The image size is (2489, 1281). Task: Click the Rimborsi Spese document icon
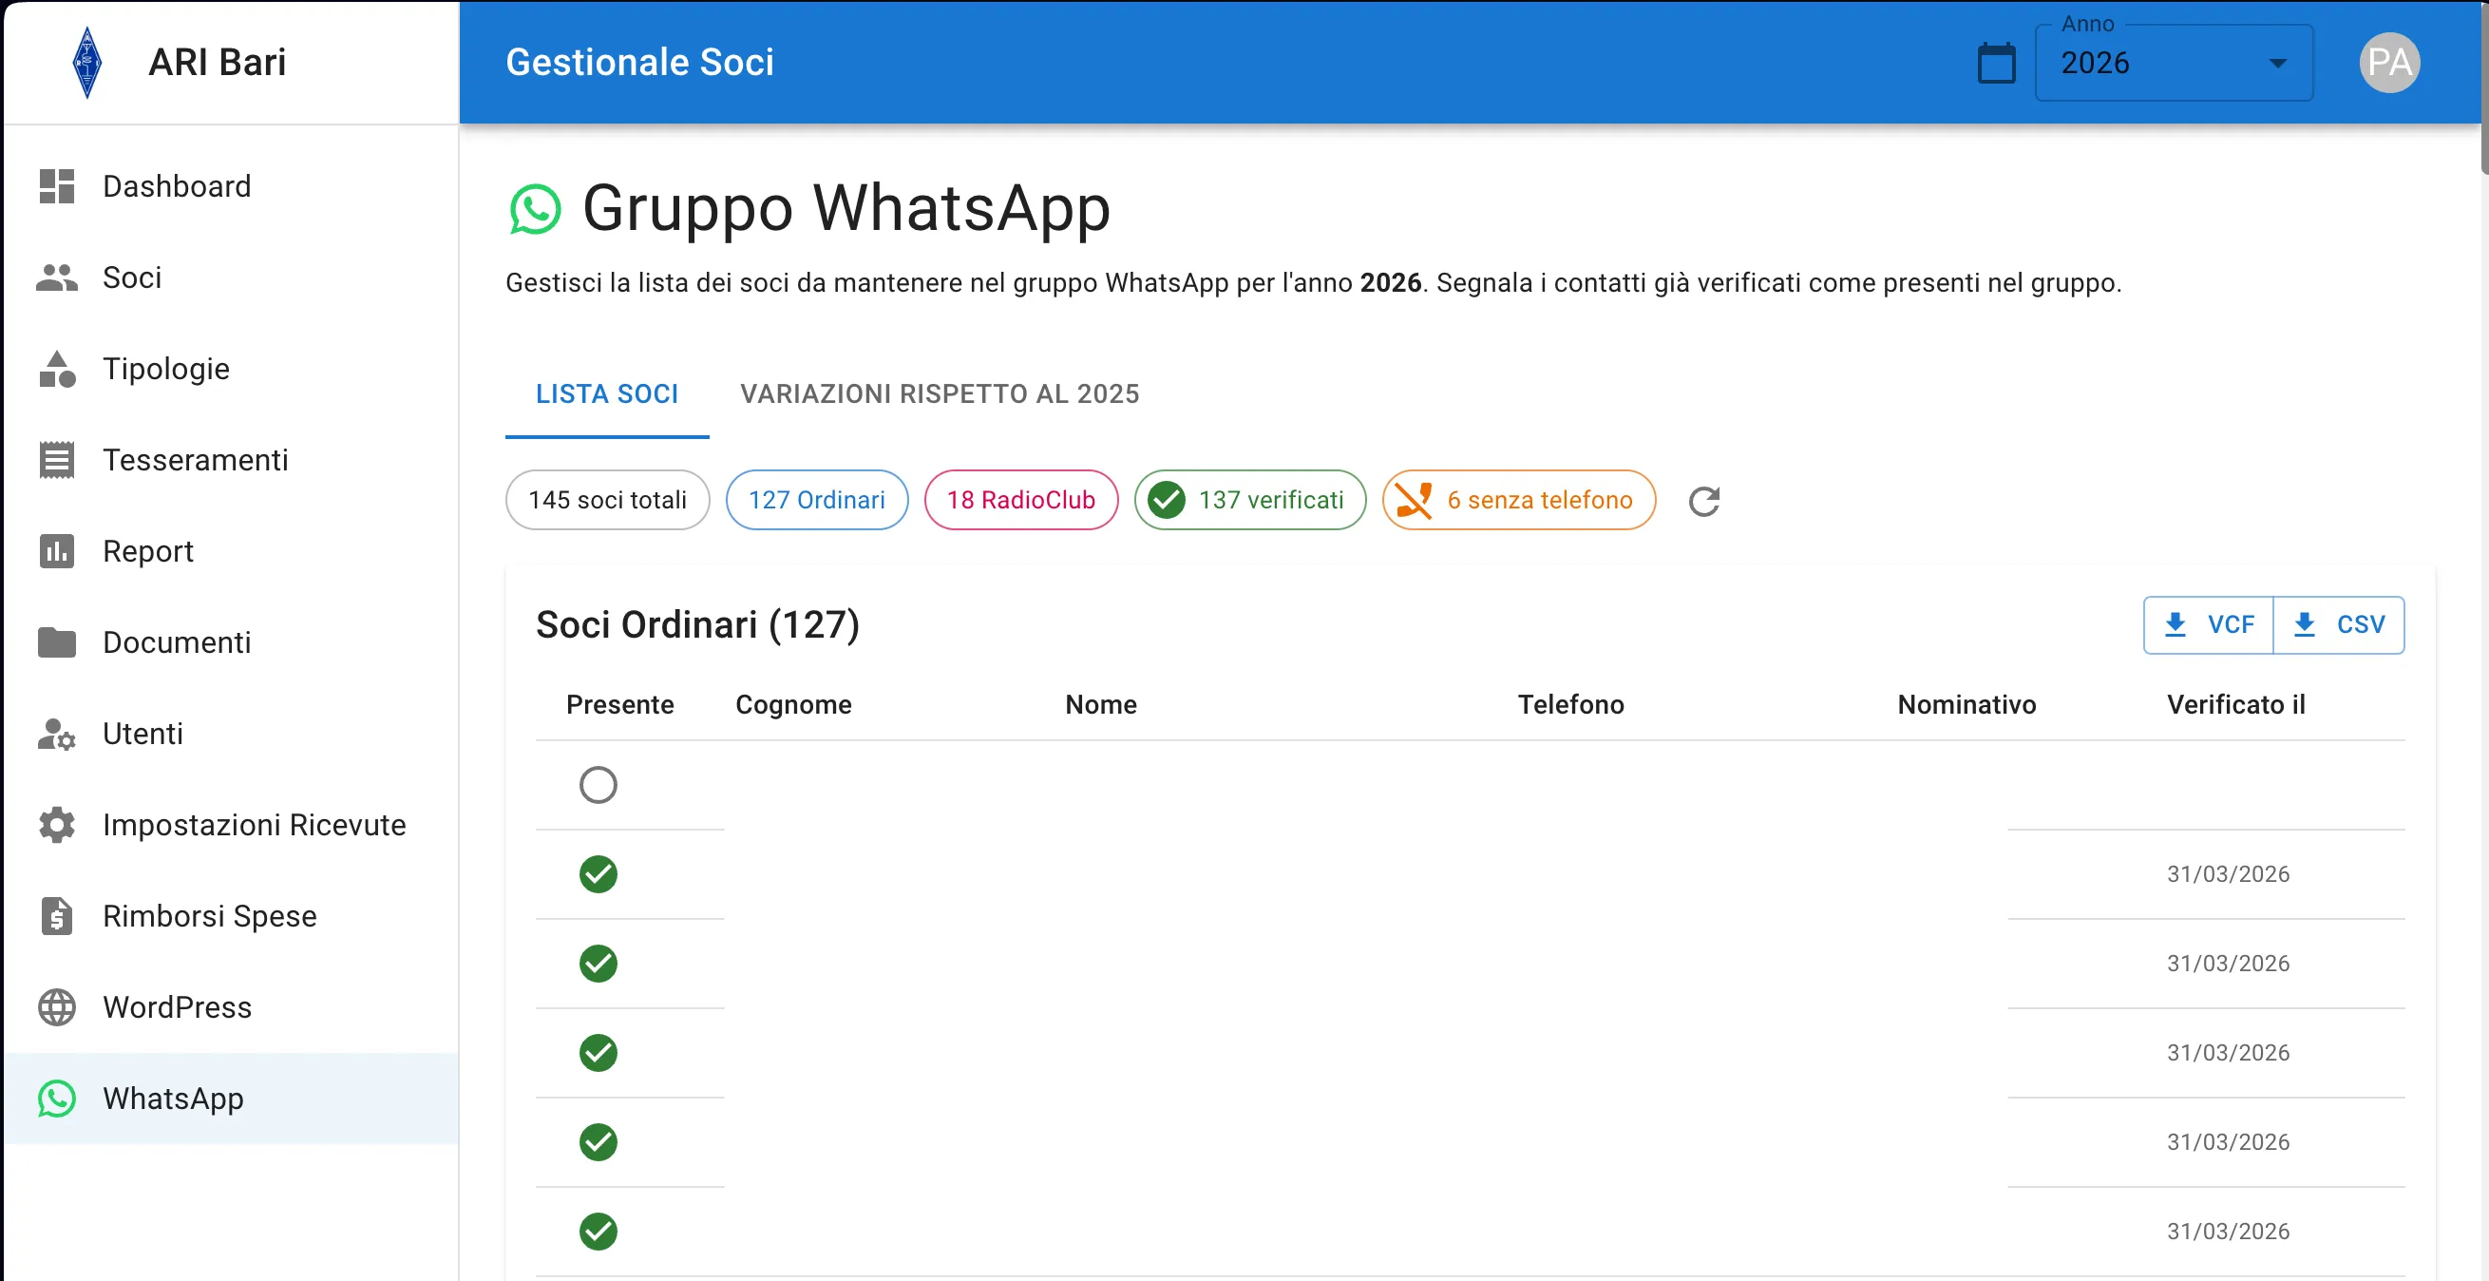57,916
